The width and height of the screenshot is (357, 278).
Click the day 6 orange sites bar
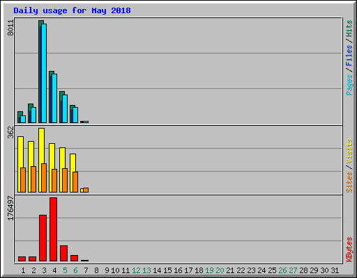[x=75, y=182]
